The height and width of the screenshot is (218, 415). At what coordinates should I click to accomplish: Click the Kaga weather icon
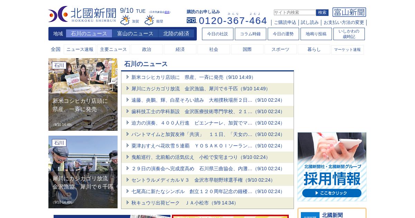point(125,20)
